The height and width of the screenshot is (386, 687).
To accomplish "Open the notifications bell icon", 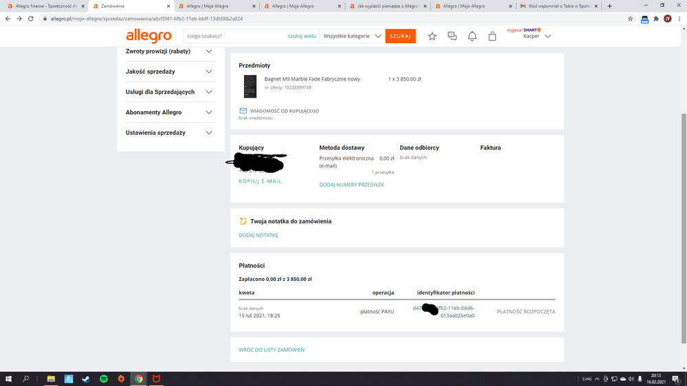I will pyautogui.click(x=472, y=36).
